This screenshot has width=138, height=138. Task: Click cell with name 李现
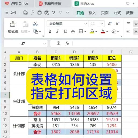pyautogui.click(x=37, y=64)
